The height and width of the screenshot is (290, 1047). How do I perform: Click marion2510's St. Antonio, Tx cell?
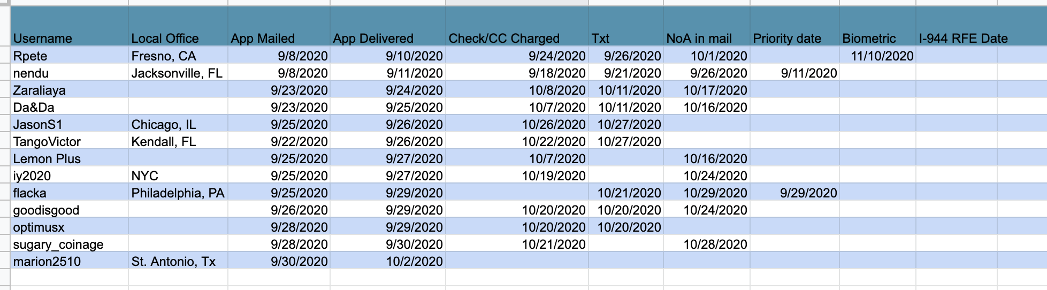[x=178, y=261]
